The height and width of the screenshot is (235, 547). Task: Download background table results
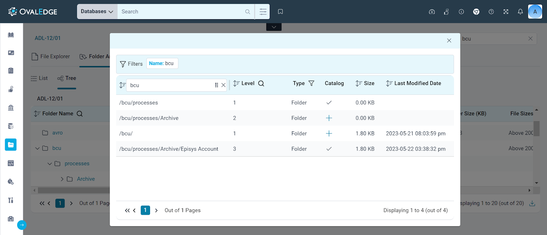(x=532, y=204)
